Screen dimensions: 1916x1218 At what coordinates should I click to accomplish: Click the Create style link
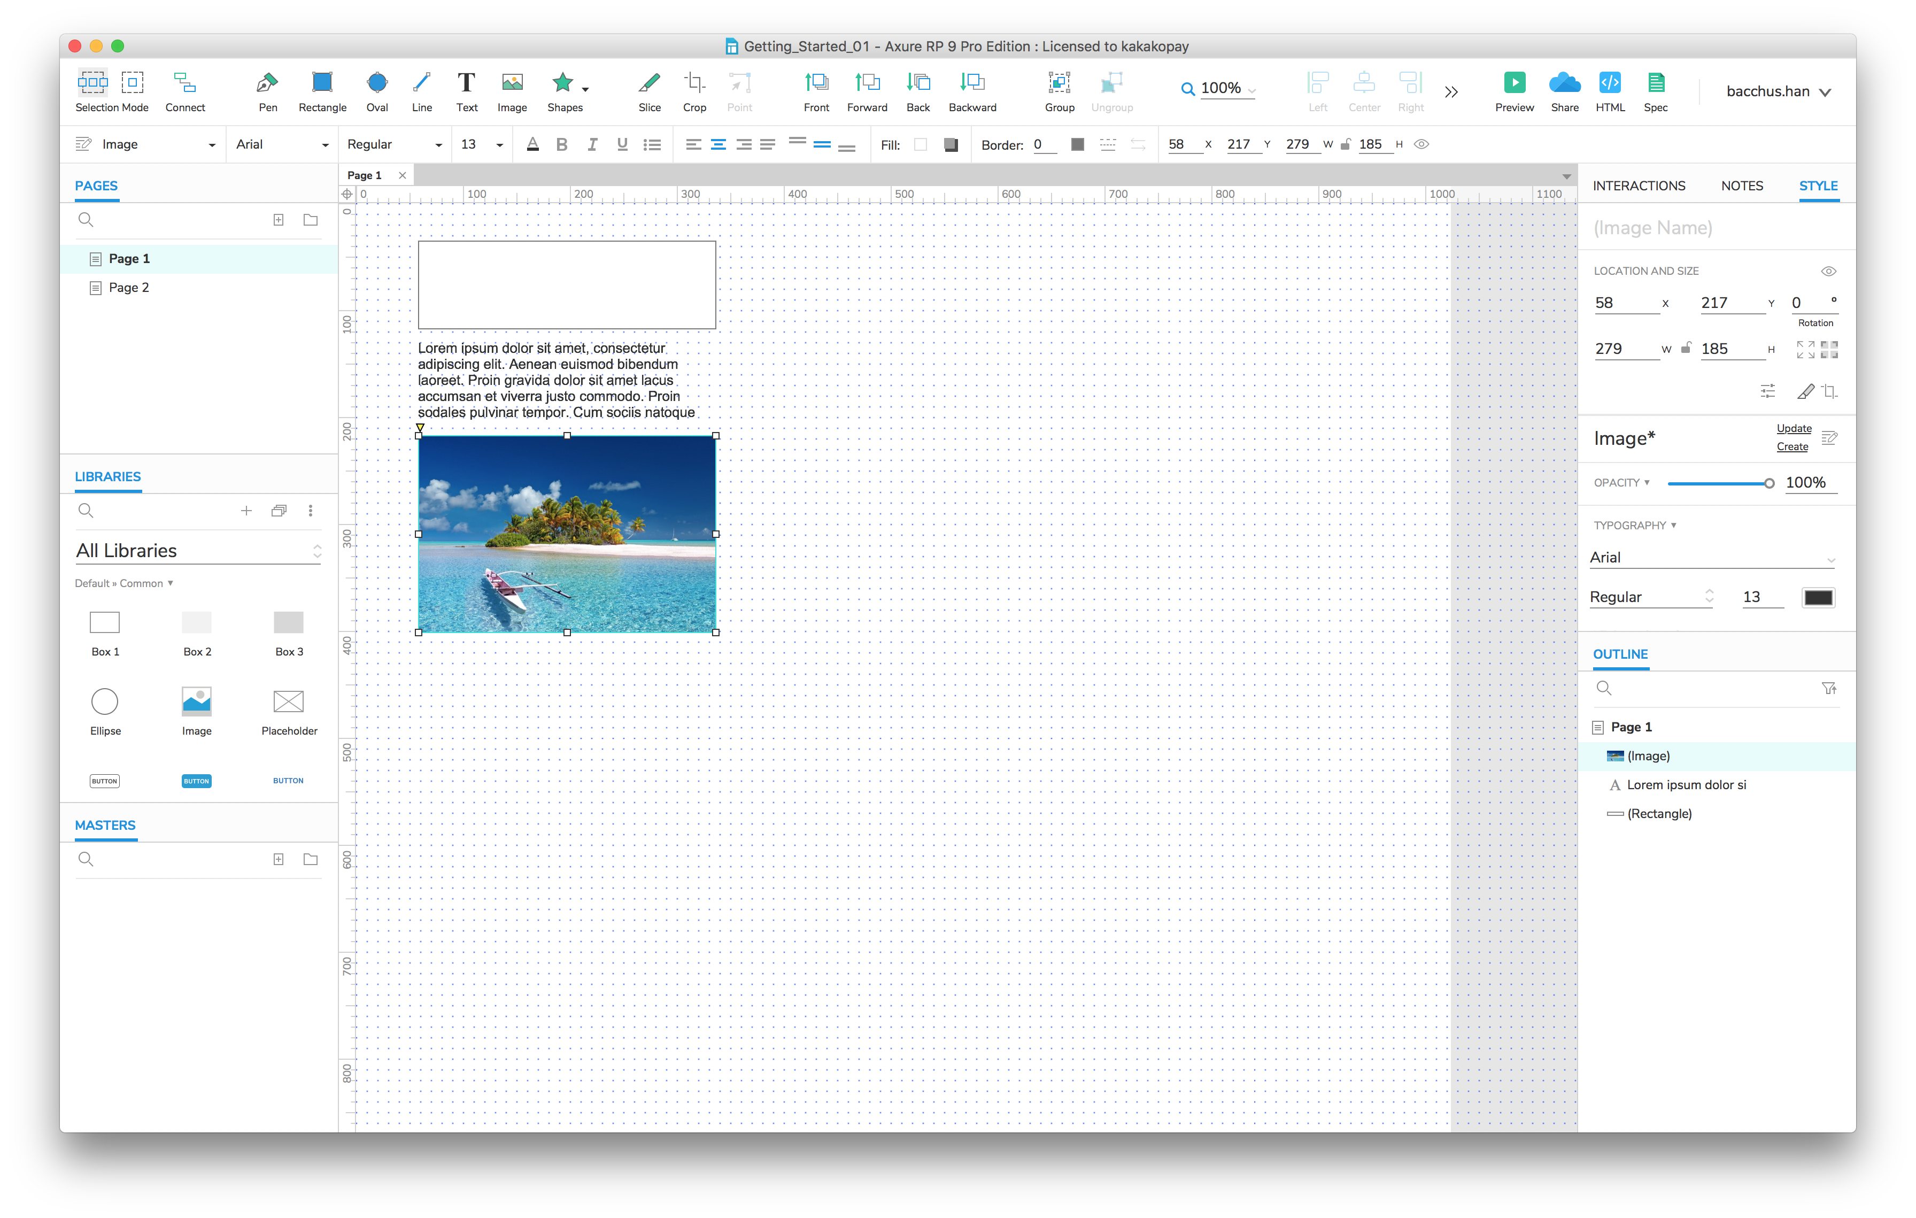click(1792, 447)
